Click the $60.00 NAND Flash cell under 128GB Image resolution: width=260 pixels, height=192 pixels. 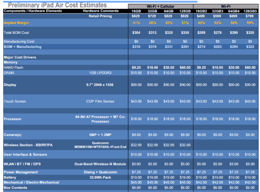click(185, 68)
